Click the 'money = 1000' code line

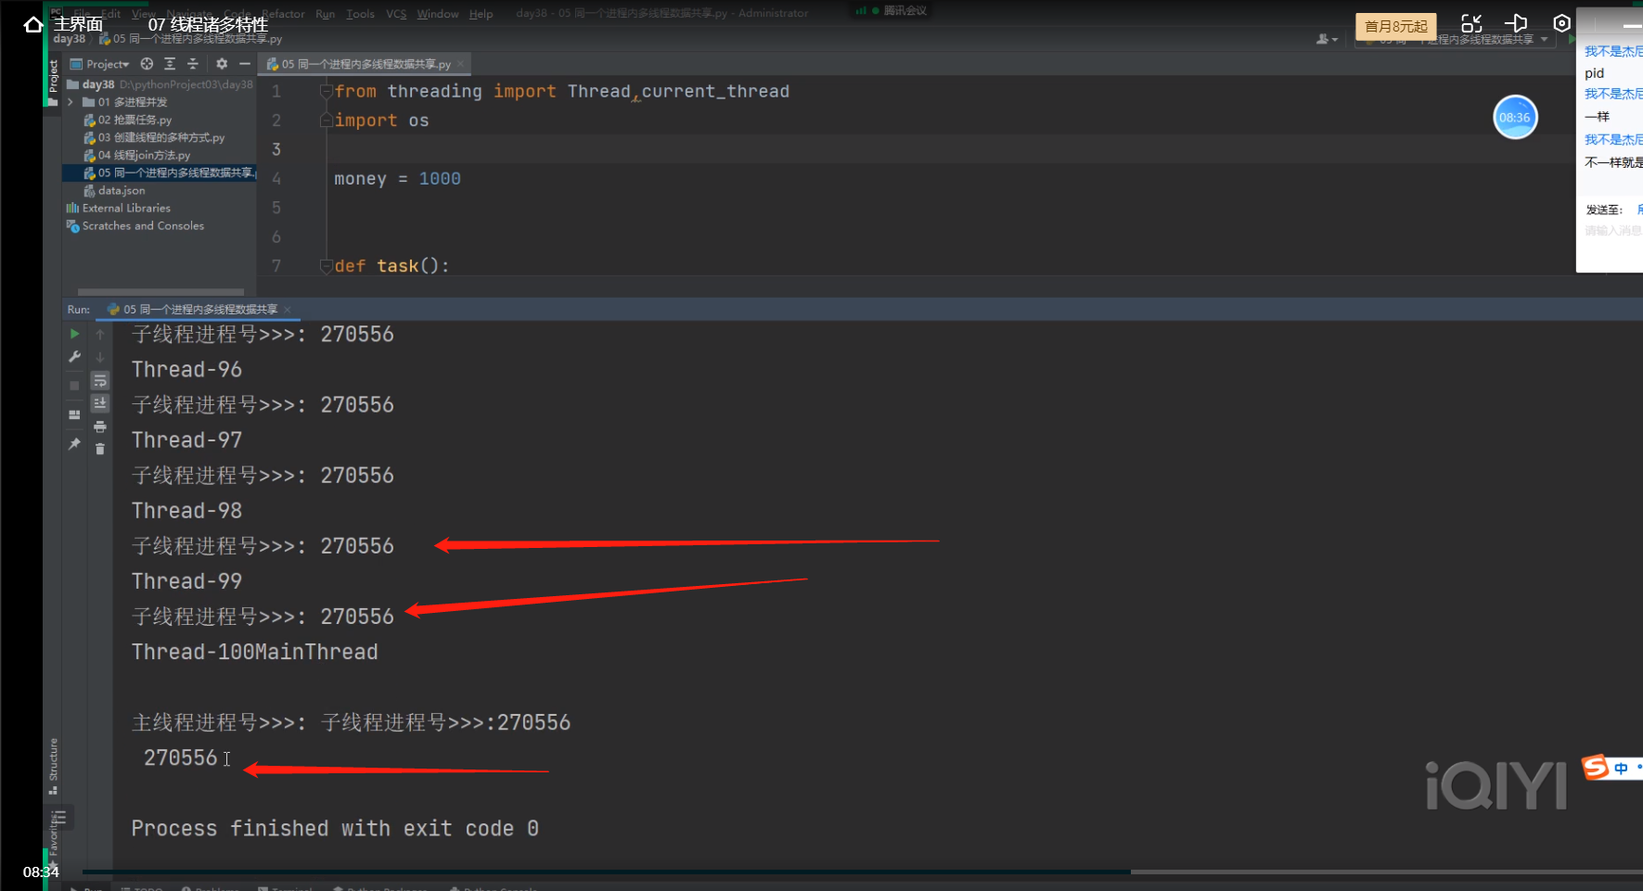[397, 179]
